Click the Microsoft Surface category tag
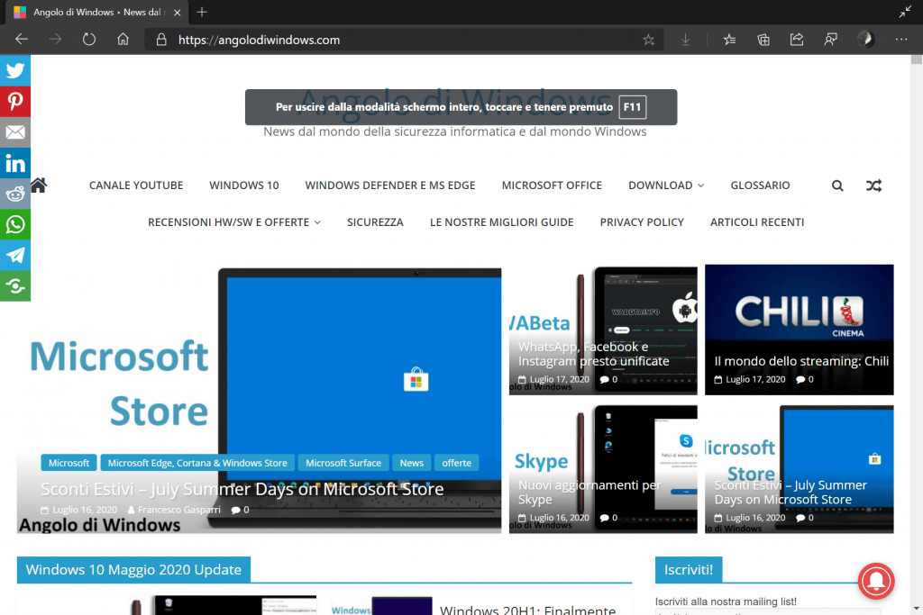Image resolution: width=923 pixels, height=615 pixels. (343, 463)
